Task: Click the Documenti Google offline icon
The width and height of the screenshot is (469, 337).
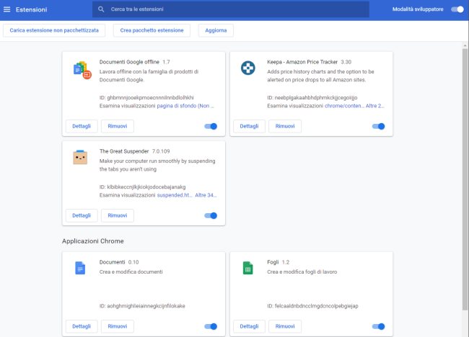Action: (82, 70)
